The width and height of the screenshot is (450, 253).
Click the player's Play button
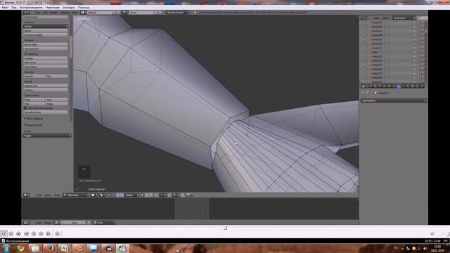[4, 234]
